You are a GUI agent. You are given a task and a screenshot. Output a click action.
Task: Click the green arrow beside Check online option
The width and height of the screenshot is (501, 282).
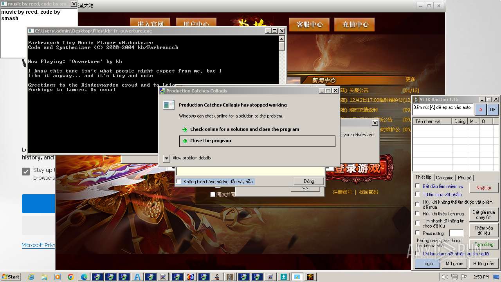click(185, 130)
